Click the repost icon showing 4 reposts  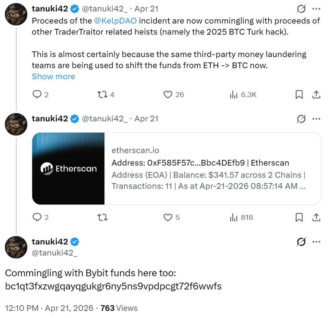[x=103, y=94]
